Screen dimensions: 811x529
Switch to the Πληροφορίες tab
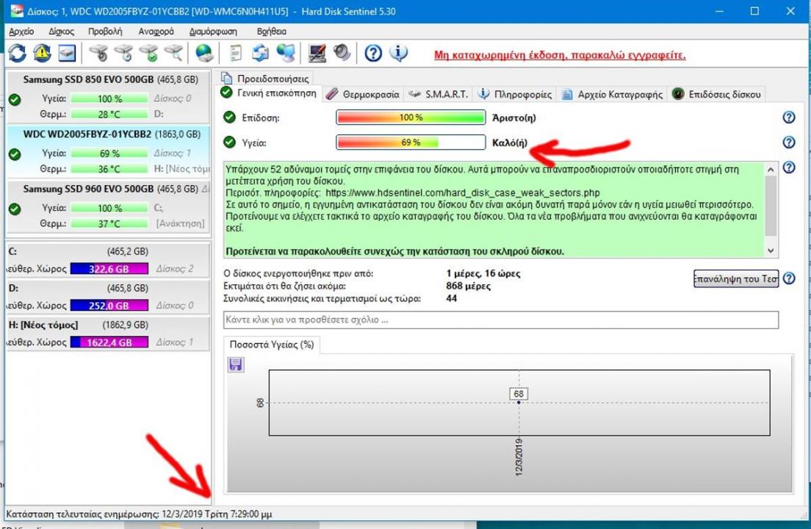[x=514, y=95]
